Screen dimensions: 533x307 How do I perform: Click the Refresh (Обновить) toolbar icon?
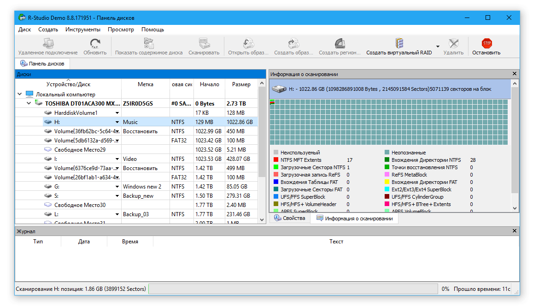pos(95,44)
